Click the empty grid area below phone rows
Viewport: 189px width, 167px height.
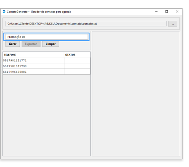tap(47, 115)
